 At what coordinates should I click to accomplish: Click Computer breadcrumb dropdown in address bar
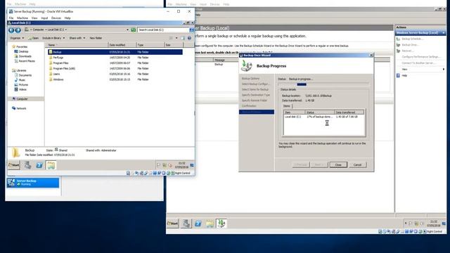(x=46, y=30)
